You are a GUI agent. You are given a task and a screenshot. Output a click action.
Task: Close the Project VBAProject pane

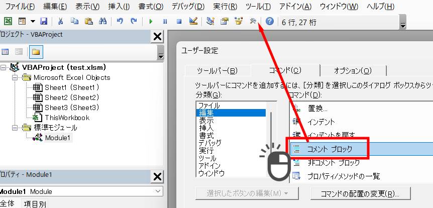157,37
